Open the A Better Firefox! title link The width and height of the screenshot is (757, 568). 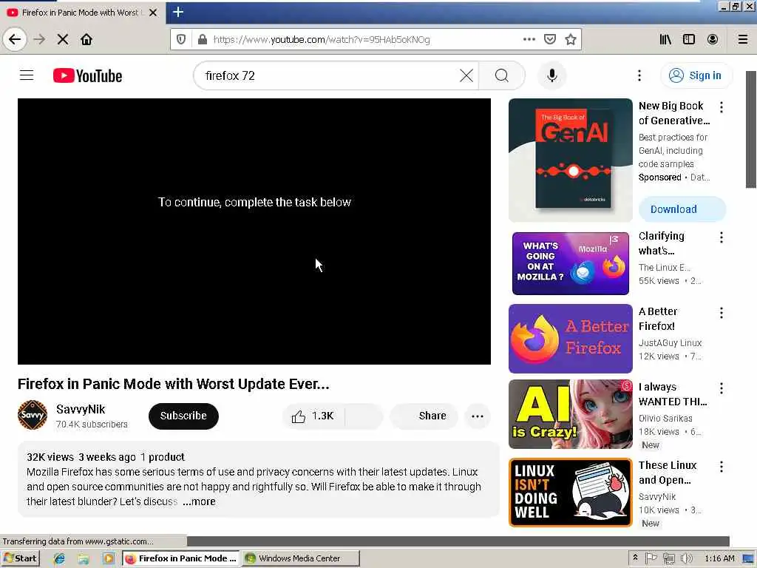(x=657, y=319)
